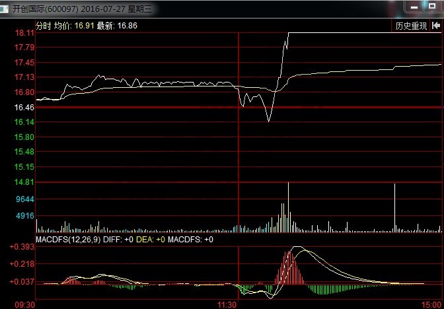Image resolution: width=444 pixels, height=309 pixels.
Task: Select the 分时 intraday label
Action: [43, 26]
